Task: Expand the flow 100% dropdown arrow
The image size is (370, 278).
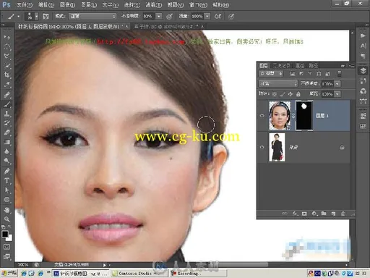Action: pyautogui.click(x=207, y=16)
